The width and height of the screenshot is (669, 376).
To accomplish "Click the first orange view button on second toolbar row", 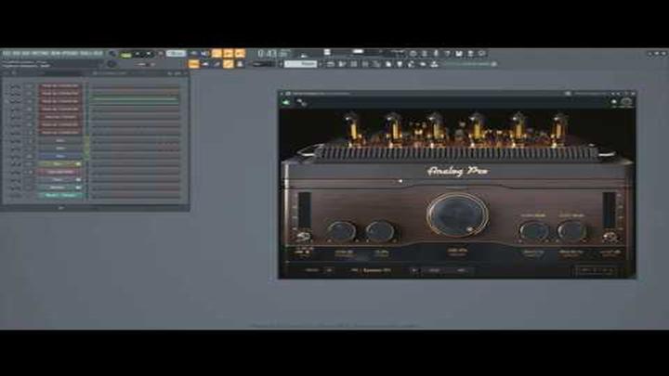I will pyautogui.click(x=193, y=64).
